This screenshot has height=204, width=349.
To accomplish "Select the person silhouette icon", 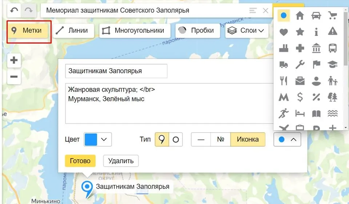I will tap(316, 81).
